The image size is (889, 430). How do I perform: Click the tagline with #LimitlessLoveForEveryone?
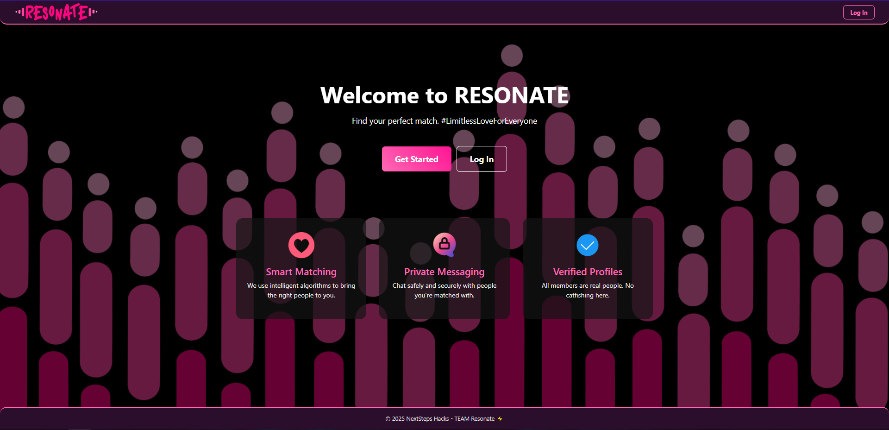[x=444, y=121]
